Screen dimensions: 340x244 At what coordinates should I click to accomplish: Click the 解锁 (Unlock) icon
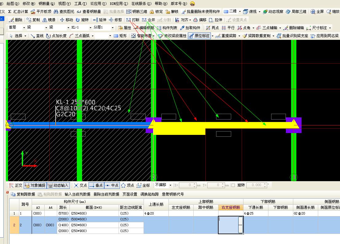click(x=172, y=12)
